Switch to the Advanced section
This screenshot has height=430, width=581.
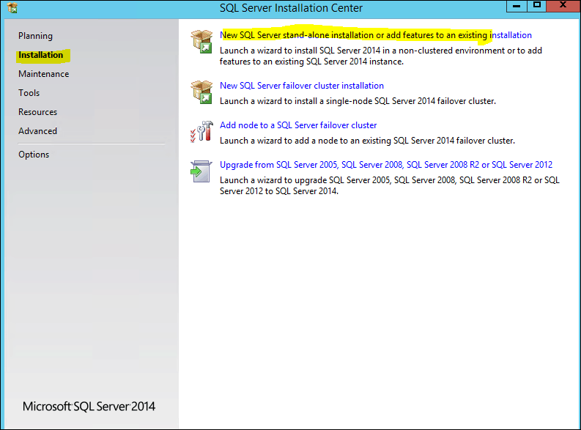38,131
